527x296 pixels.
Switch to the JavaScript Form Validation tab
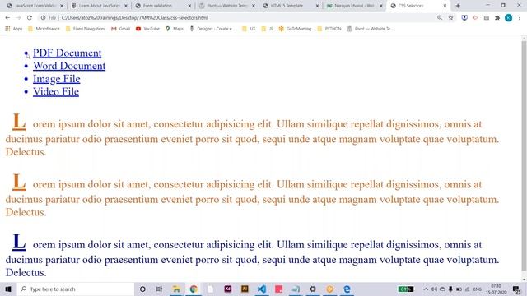point(35,6)
